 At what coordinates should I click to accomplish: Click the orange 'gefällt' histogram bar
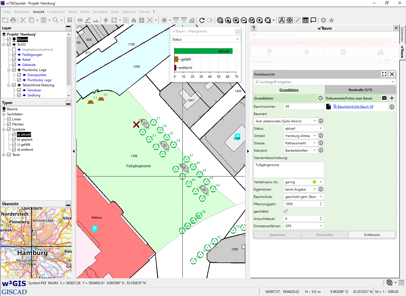tap(176, 59)
